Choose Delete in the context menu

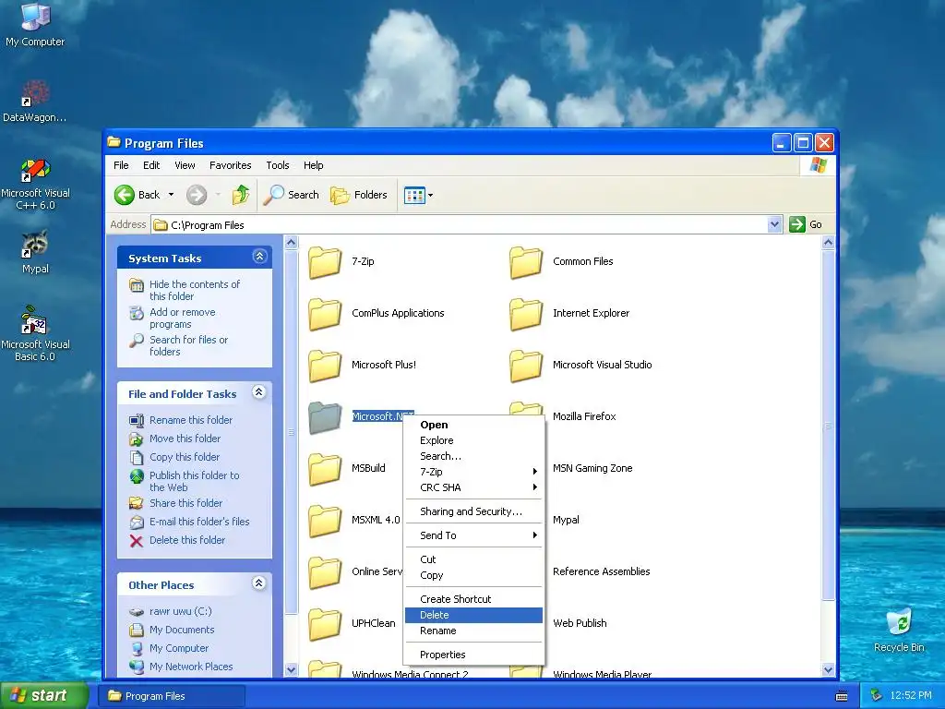pyautogui.click(x=473, y=615)
